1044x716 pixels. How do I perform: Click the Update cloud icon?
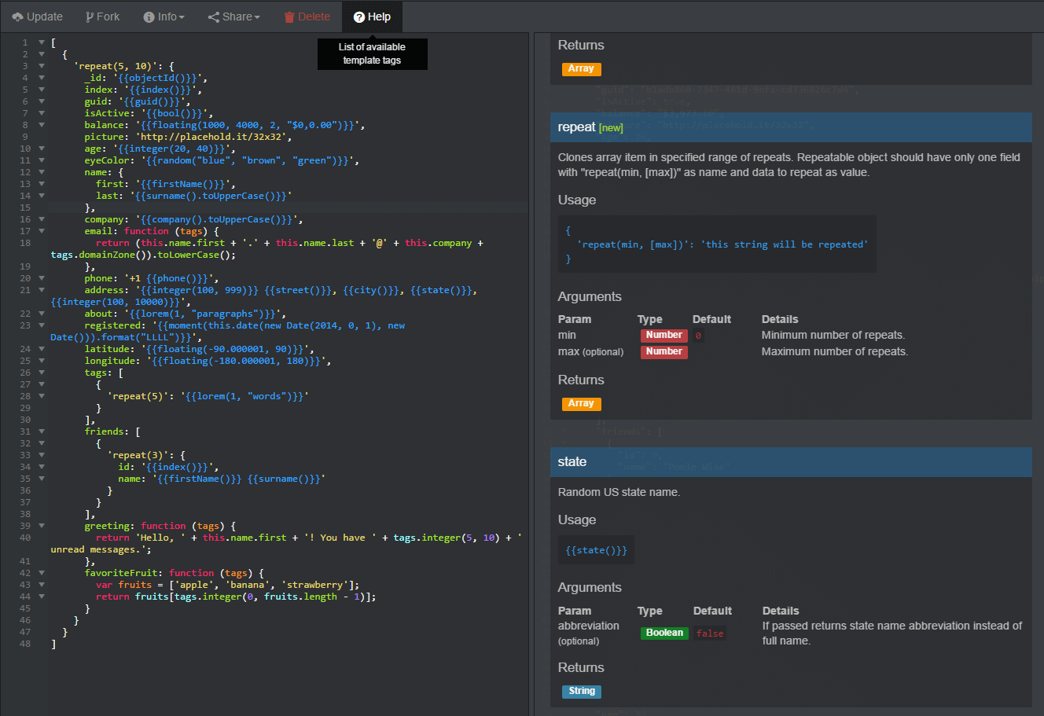click(18, 17)
